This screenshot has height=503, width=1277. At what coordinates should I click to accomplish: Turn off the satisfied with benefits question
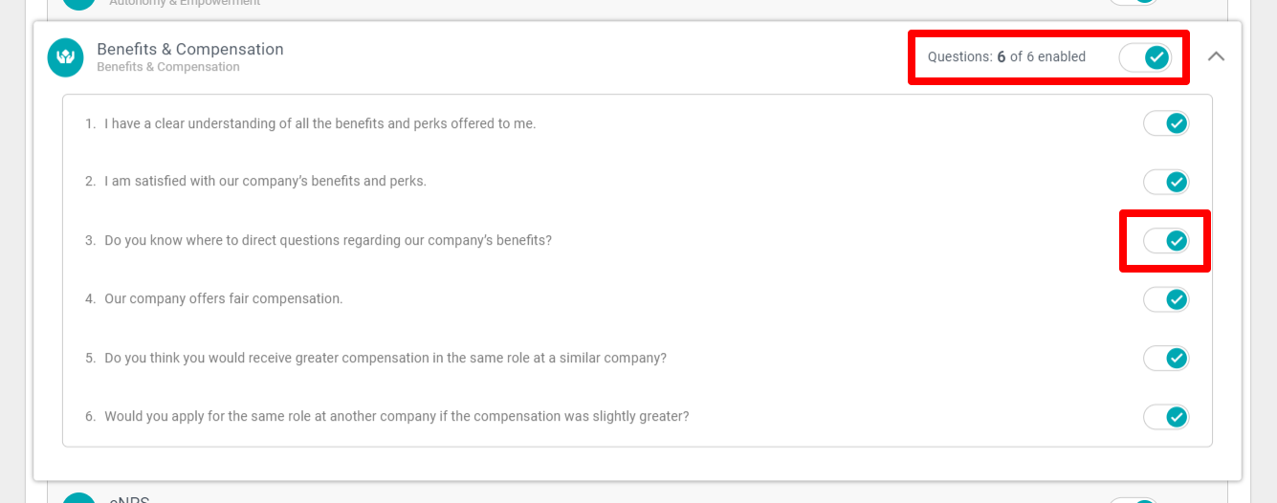click(x=1165, y=182)
